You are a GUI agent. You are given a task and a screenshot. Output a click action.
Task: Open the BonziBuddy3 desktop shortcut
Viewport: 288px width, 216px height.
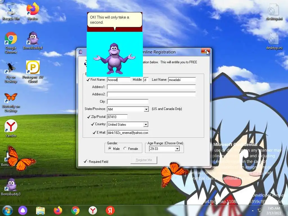point(11,187)
